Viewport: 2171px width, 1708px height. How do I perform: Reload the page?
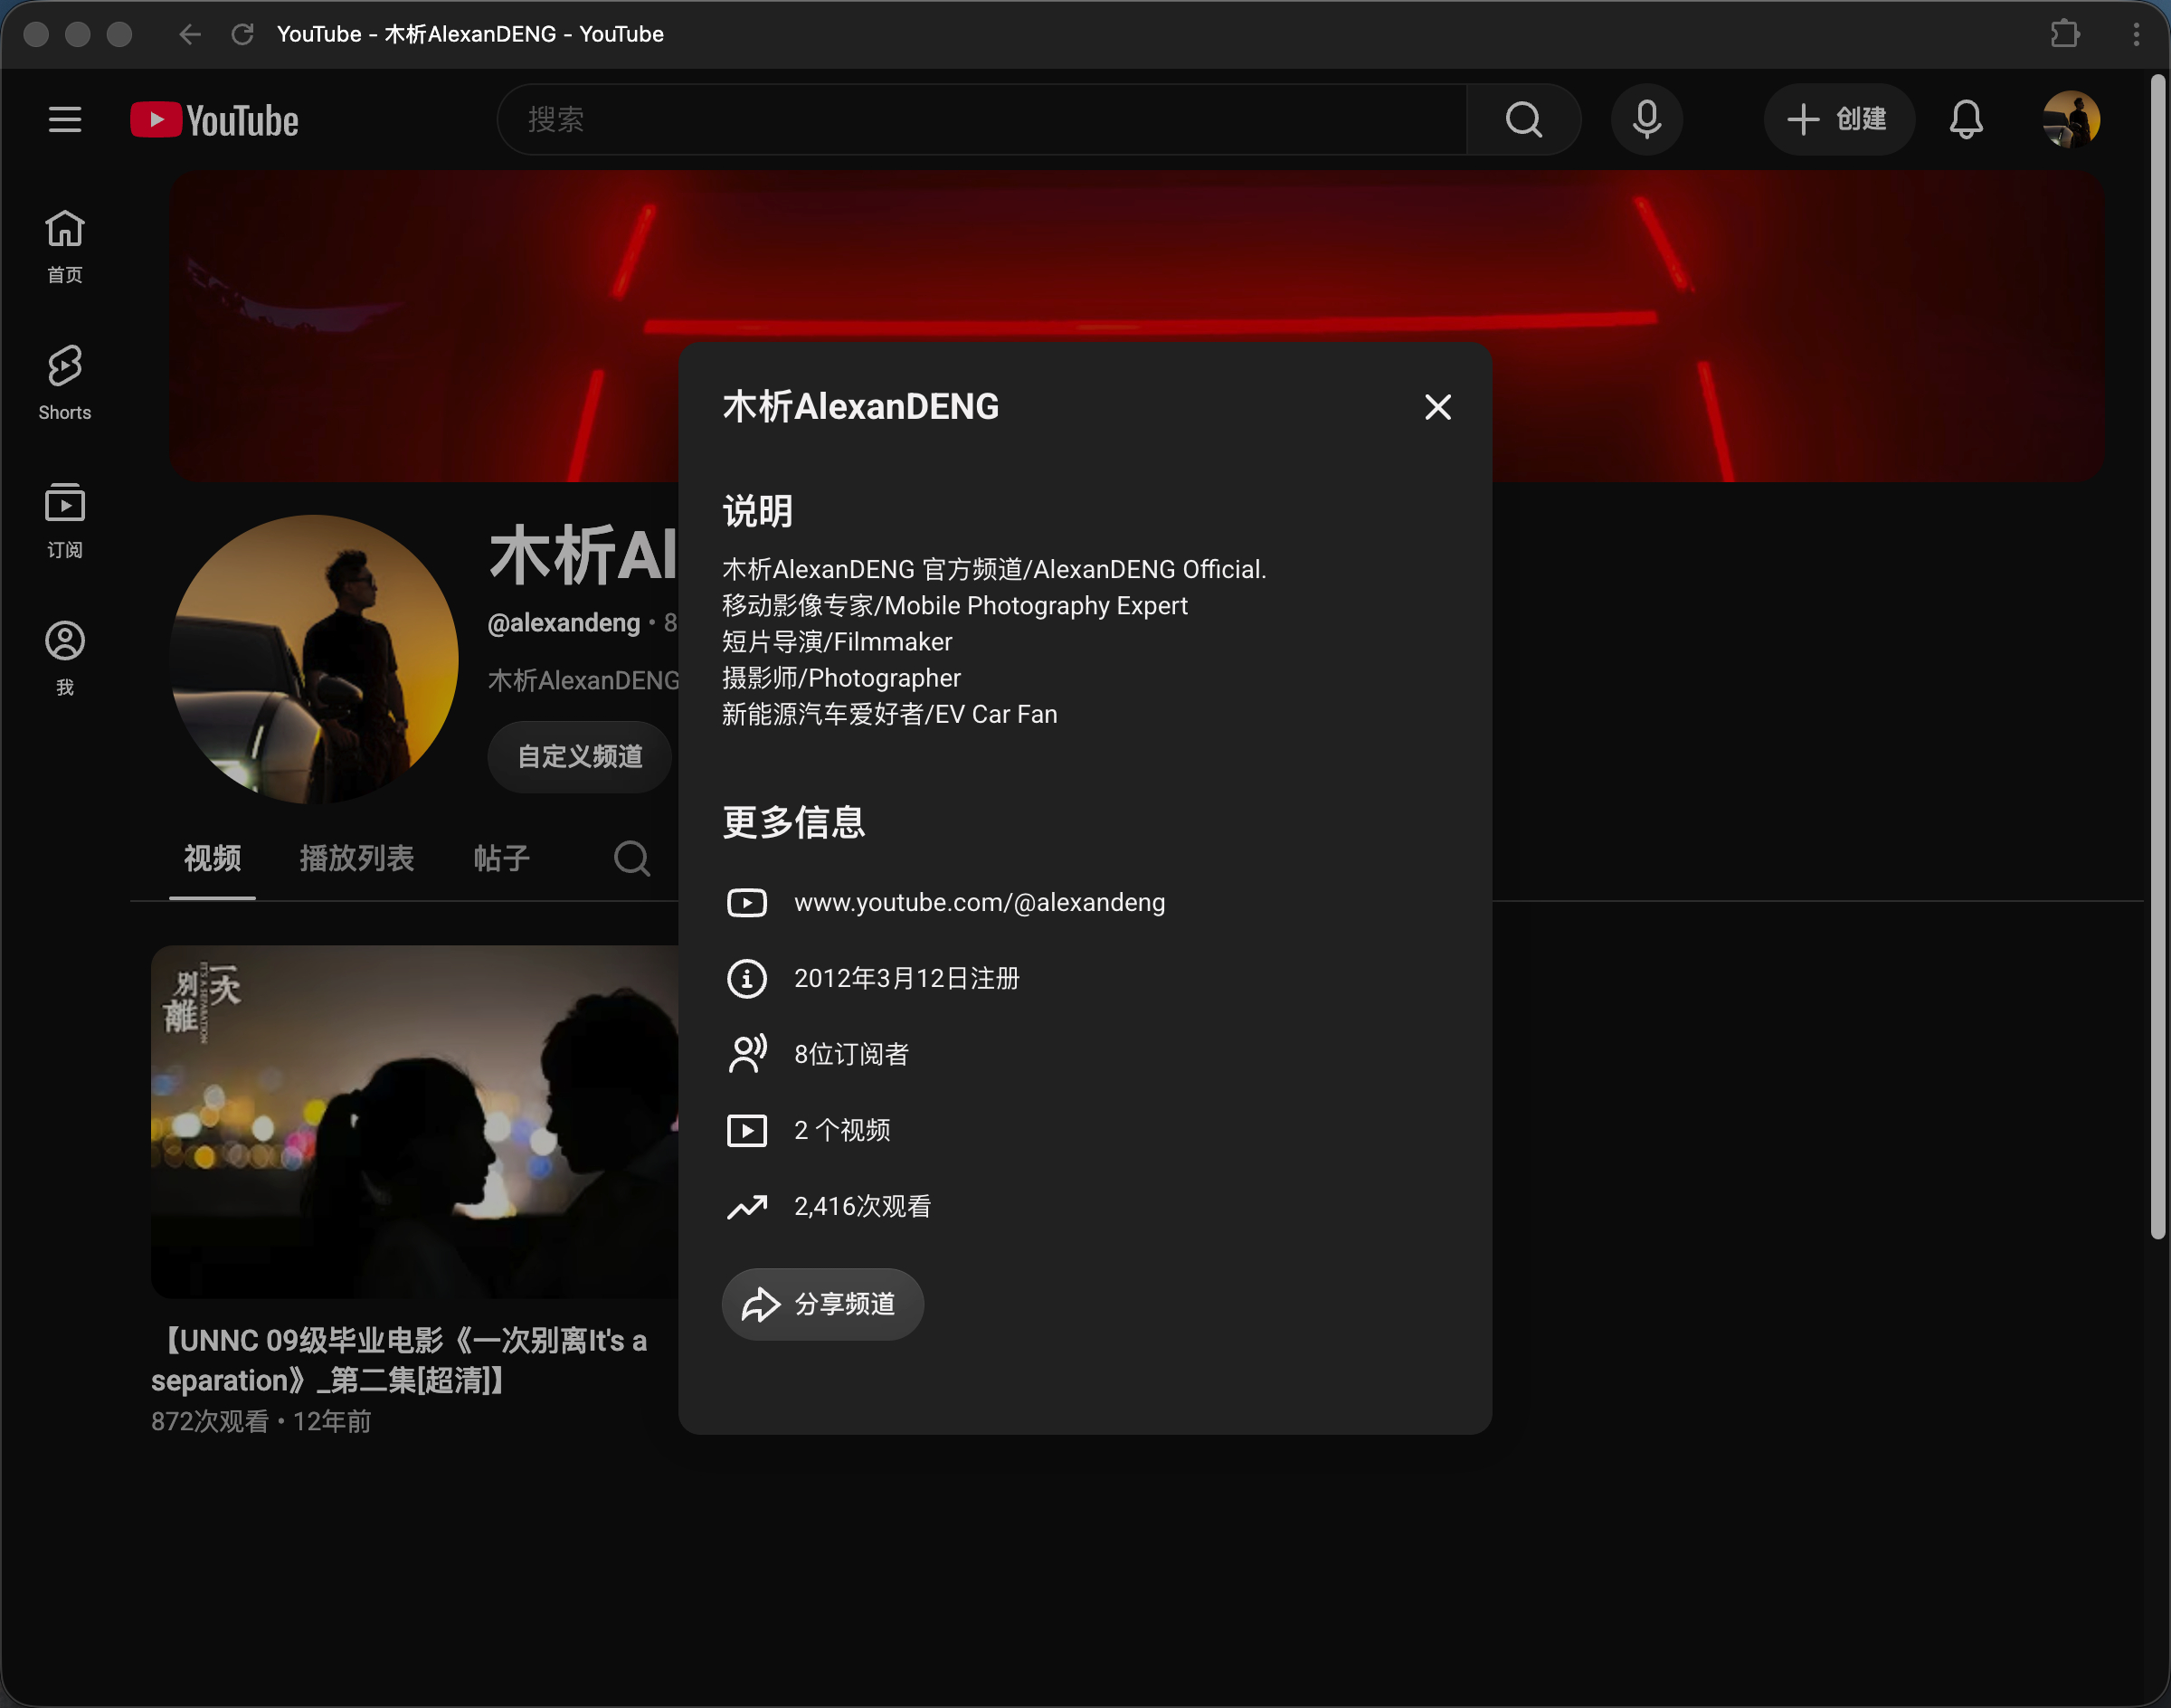point(242,34)
